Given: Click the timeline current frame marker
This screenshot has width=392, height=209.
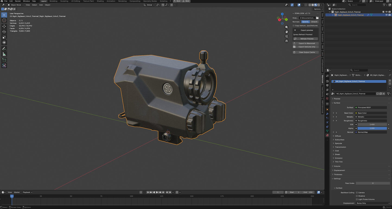Looking at the screenshot, I should pyautogui.click(x=12, y=196).
